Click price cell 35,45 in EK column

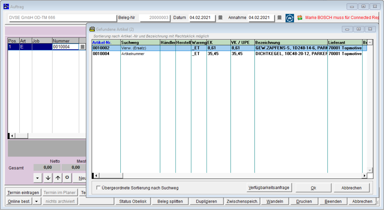(219, 54)
